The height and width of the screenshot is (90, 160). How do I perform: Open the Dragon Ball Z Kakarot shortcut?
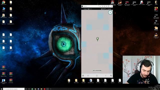pyautogui.click(x=120, y=3)
